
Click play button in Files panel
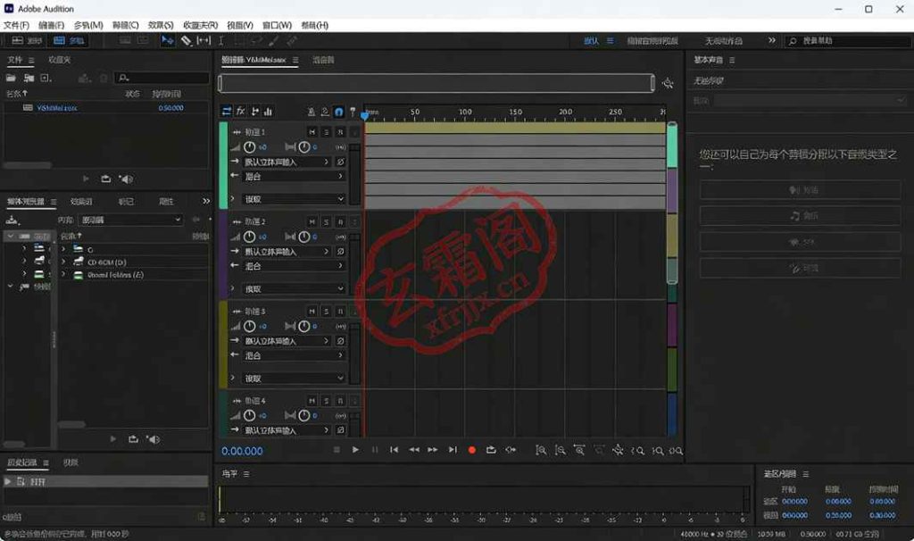(87, 179)
